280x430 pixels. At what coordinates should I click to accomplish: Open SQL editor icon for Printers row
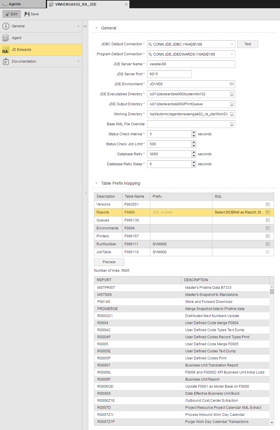pyautogui.click(x=268, y=236)
